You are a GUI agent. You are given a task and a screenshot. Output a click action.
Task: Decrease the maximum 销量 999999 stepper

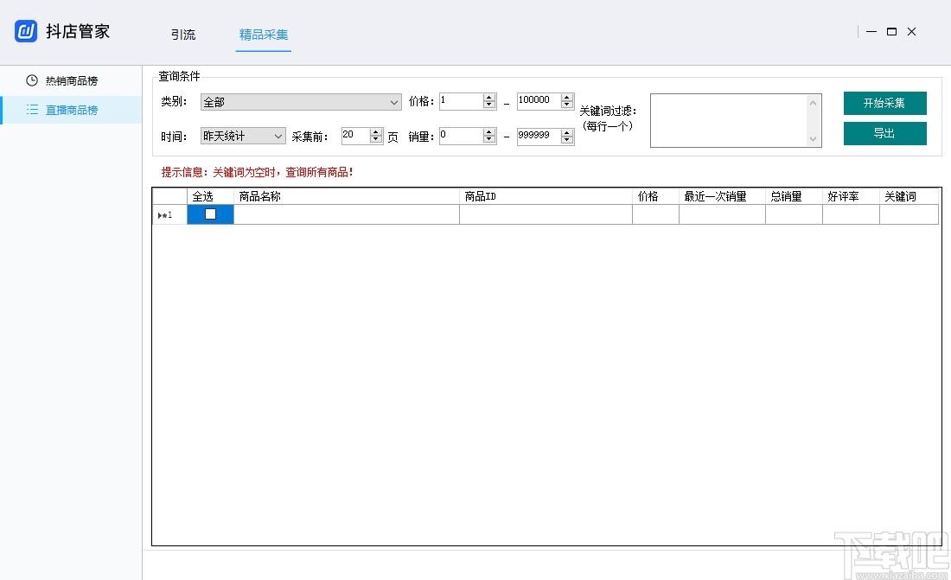coord(567,139)
